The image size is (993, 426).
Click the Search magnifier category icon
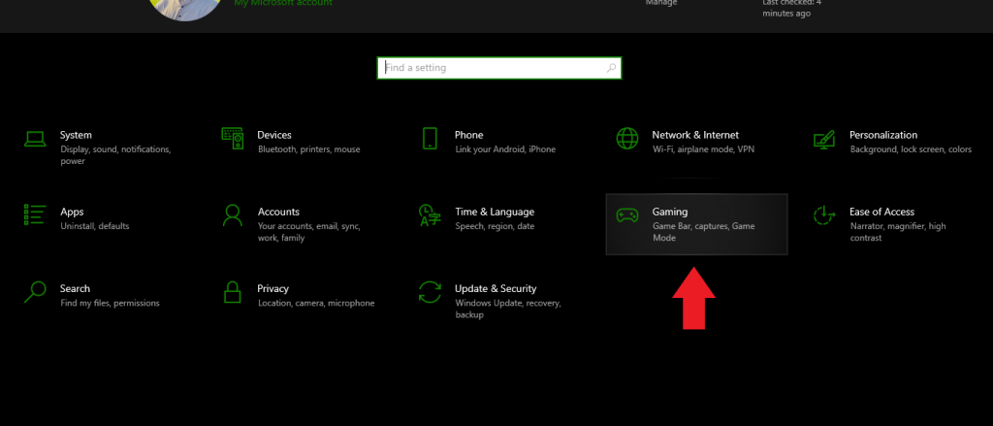coord(35,292)
